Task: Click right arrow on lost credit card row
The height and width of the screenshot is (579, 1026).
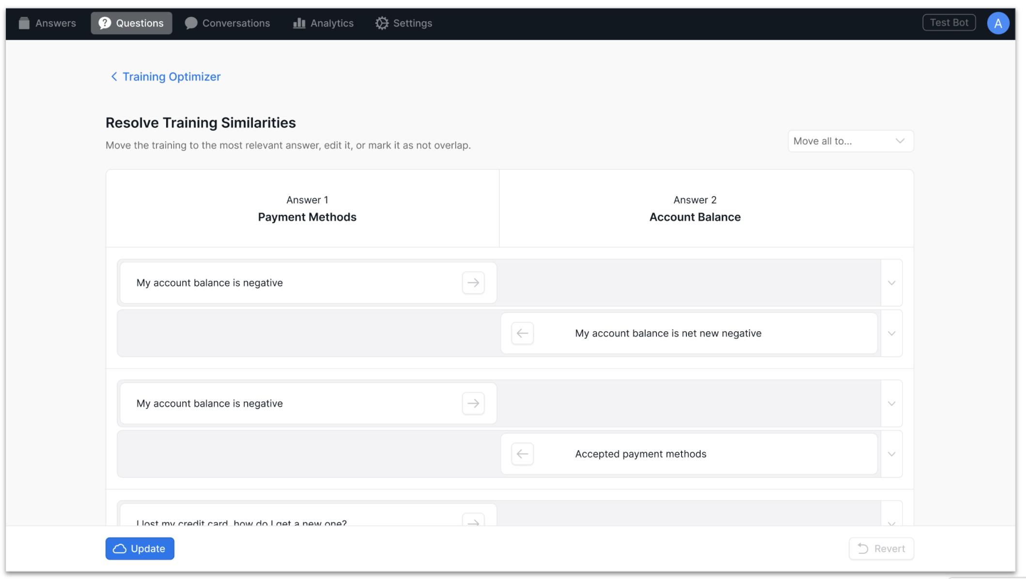Action: coord(473,521)
